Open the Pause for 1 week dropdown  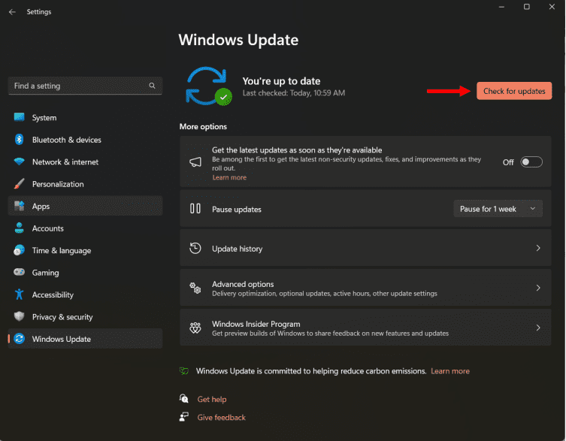pyautogui.click(x=498, y=209)
